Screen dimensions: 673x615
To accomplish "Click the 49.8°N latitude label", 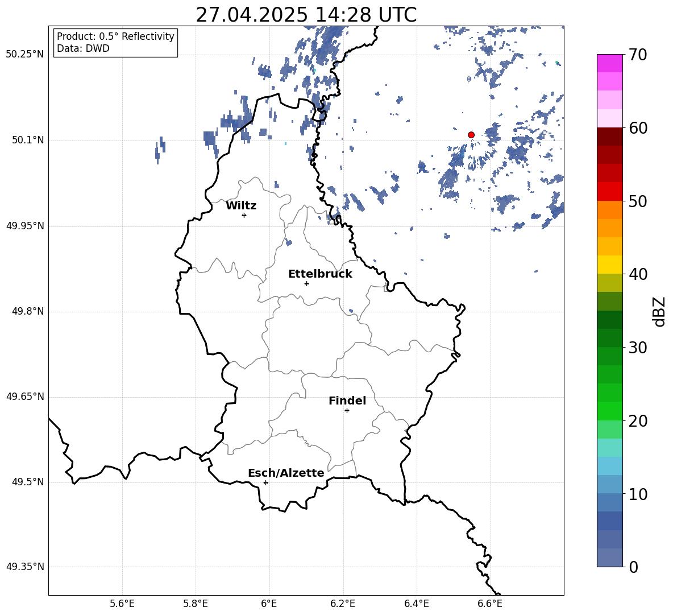I will pyautogui.click(x=28, y=311).
